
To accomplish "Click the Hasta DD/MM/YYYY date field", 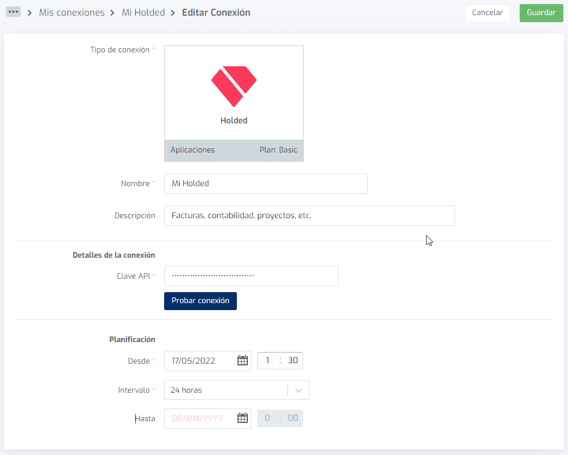I will (208, 418).
